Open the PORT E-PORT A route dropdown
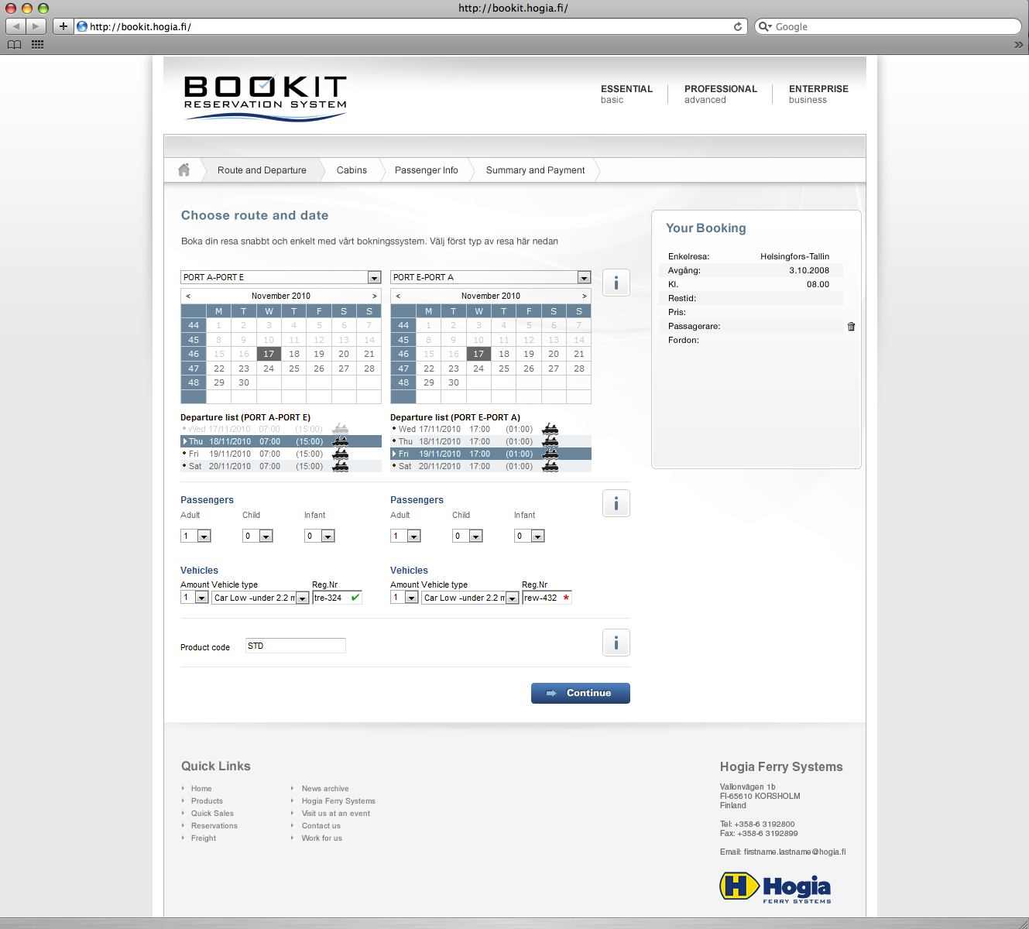 491,277
